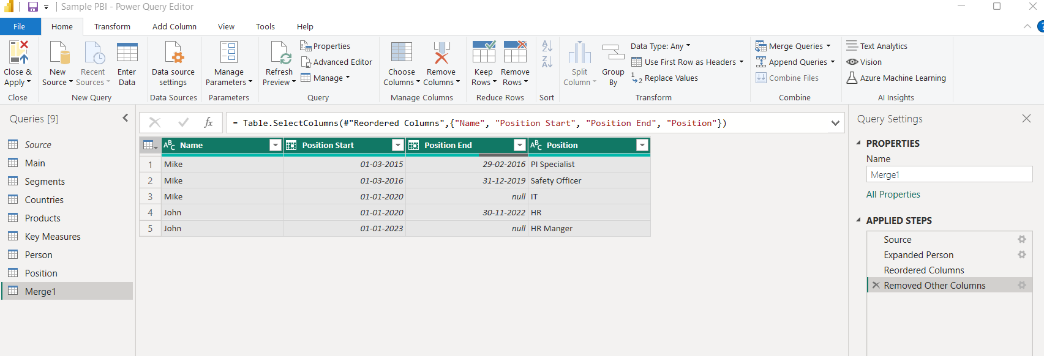Image resolution: width=1044 pixels, height=356 pixels.
Task: Close the Query Settings pane
Action: coord(1026,118)
